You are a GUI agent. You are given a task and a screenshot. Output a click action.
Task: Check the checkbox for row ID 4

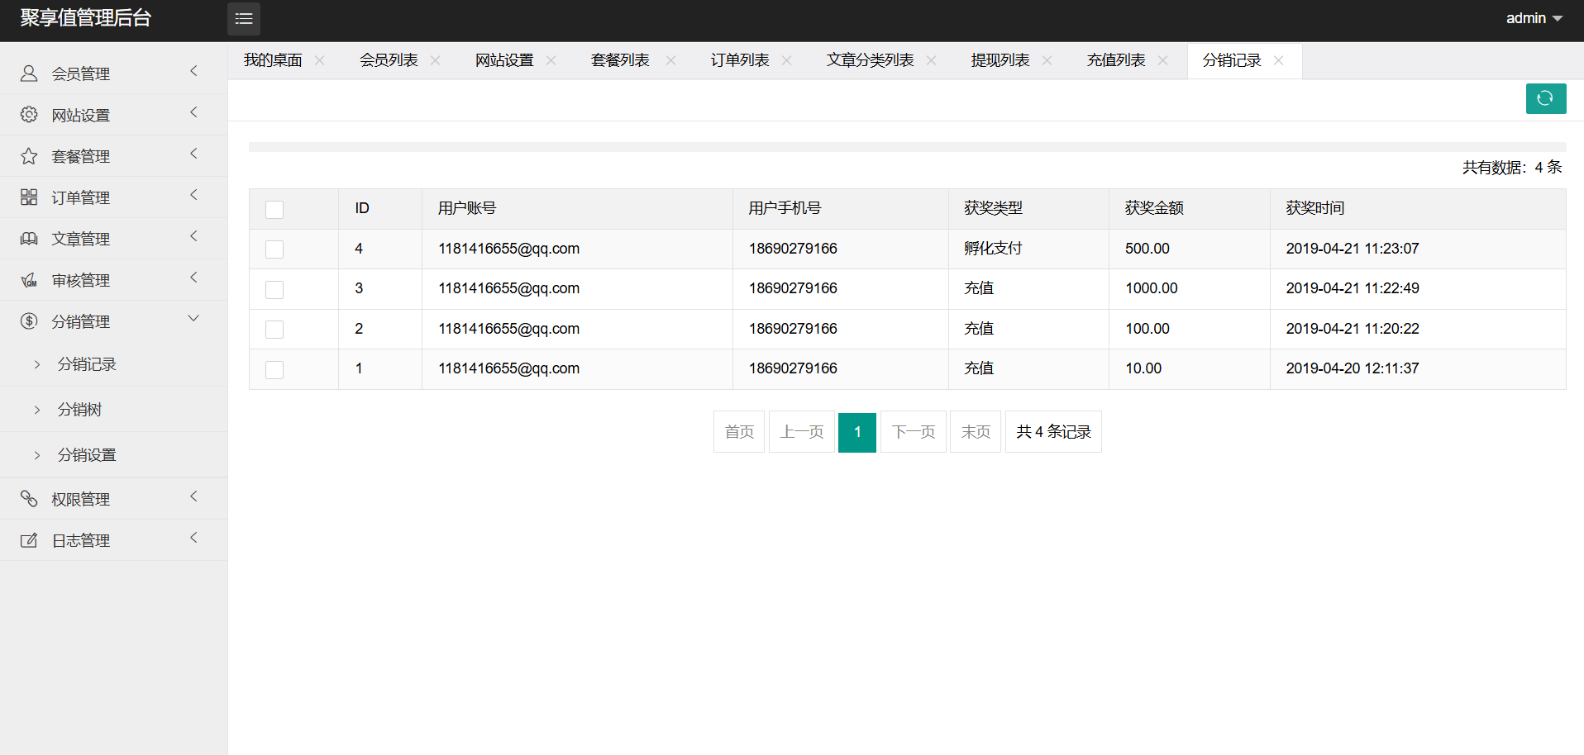tap(274, 249)
